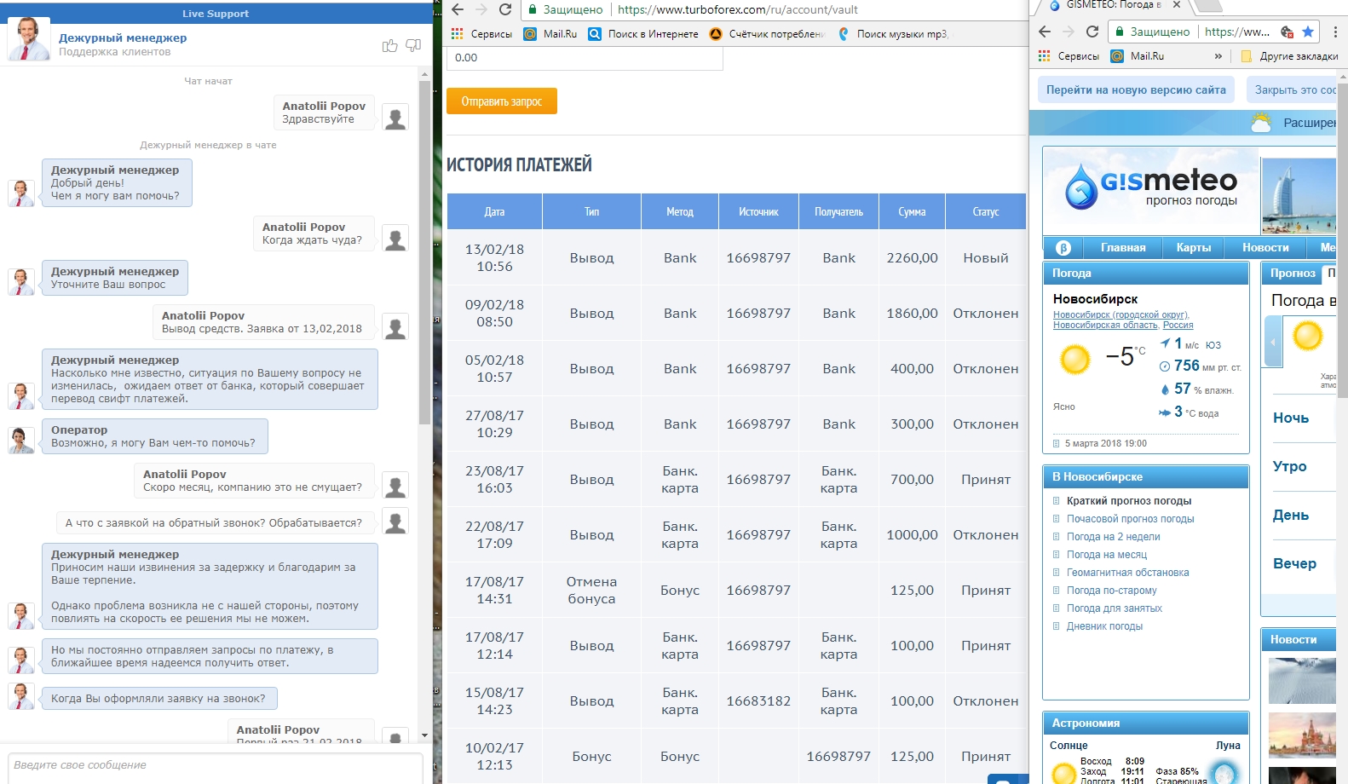Open the Поиск в Интернете bookmark
1348x784 pixels.
point(643,34)
